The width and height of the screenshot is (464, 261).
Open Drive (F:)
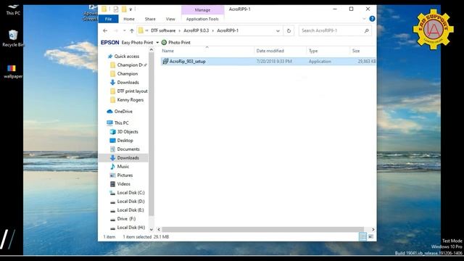click(123, 219)
